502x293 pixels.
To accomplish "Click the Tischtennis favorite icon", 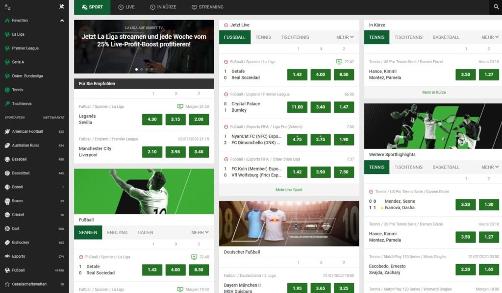I will click(7, 104).
